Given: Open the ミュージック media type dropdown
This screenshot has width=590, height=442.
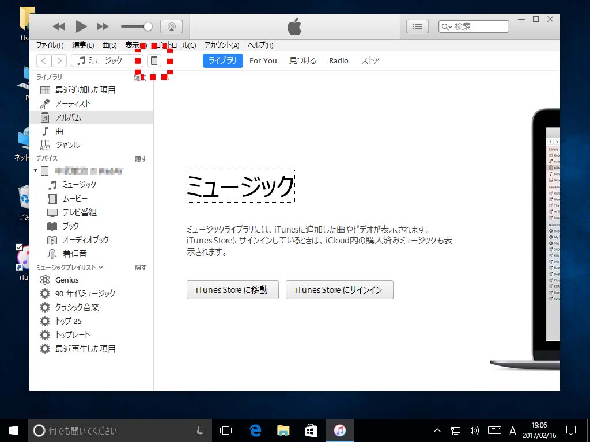Looking at the screenshot, I should click(107, 60).
